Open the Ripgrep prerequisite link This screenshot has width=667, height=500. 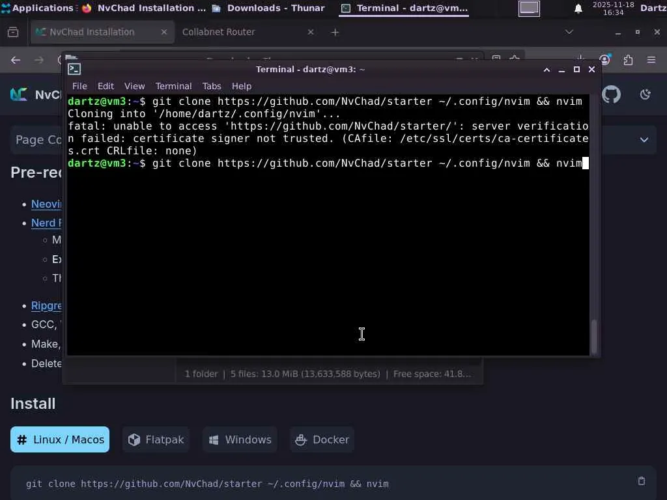[x=46, y=306]
